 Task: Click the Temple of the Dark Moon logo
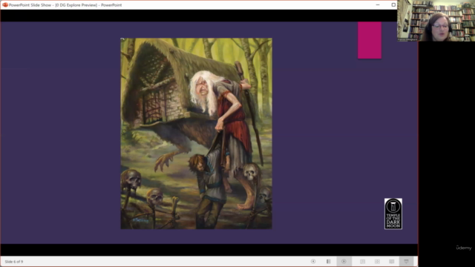click(393, 214)
